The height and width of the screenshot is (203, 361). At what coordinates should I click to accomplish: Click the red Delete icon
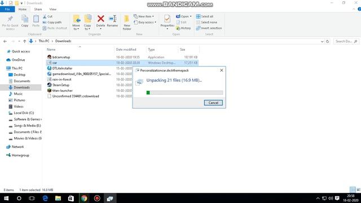[100, 19]
